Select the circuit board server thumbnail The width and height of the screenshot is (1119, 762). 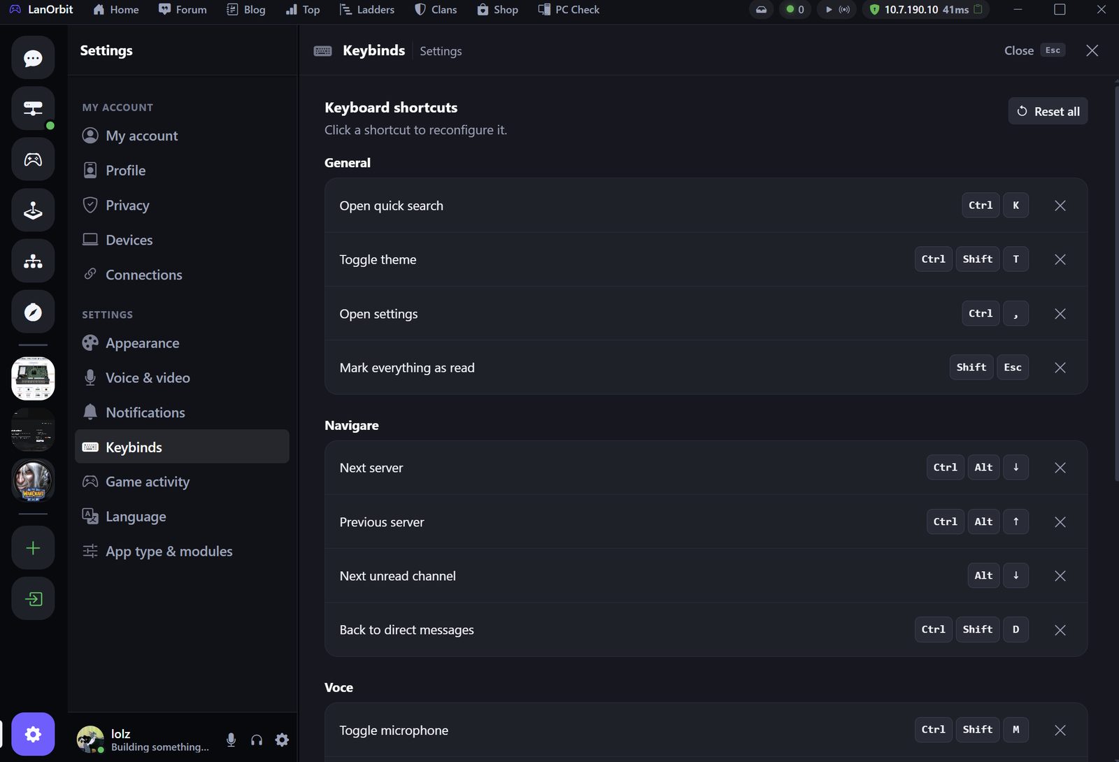pyautogui.click(x=33, y=379)
